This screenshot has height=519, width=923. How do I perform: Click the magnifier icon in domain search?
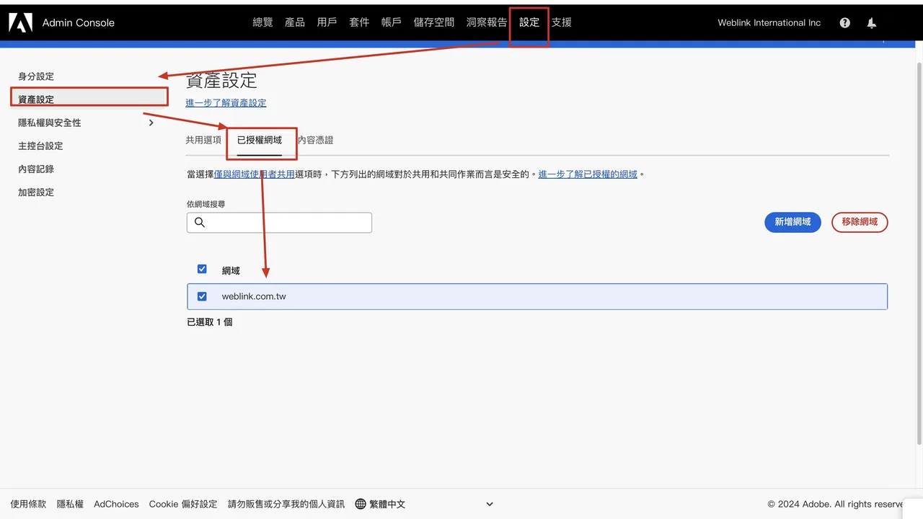pos(200,222)
